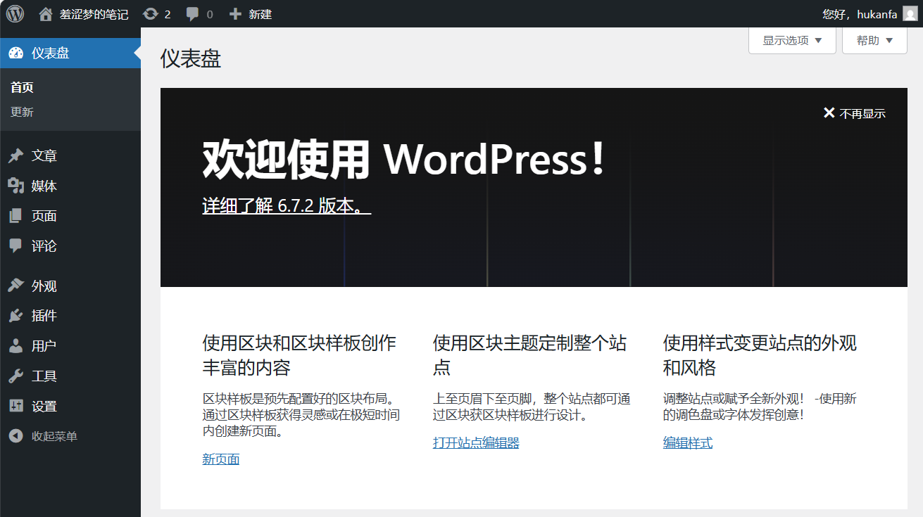Click the 仪表盘 gauge icon in sidebar
Viewport: 923px width, 517px height.
click(15, 53)
